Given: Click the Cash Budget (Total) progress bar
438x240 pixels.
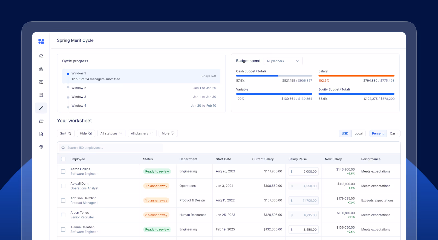Looking at the screenshot, I should (274, 76).
